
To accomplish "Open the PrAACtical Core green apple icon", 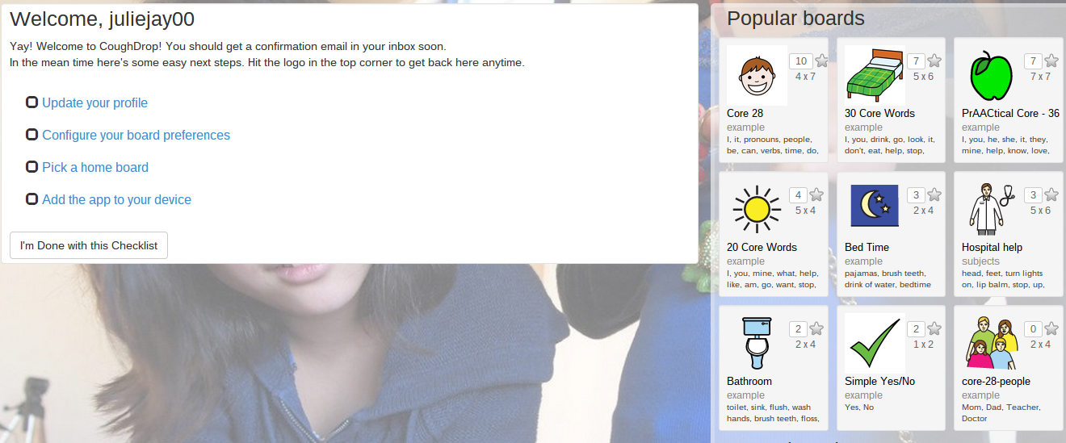I will point(992,75).
